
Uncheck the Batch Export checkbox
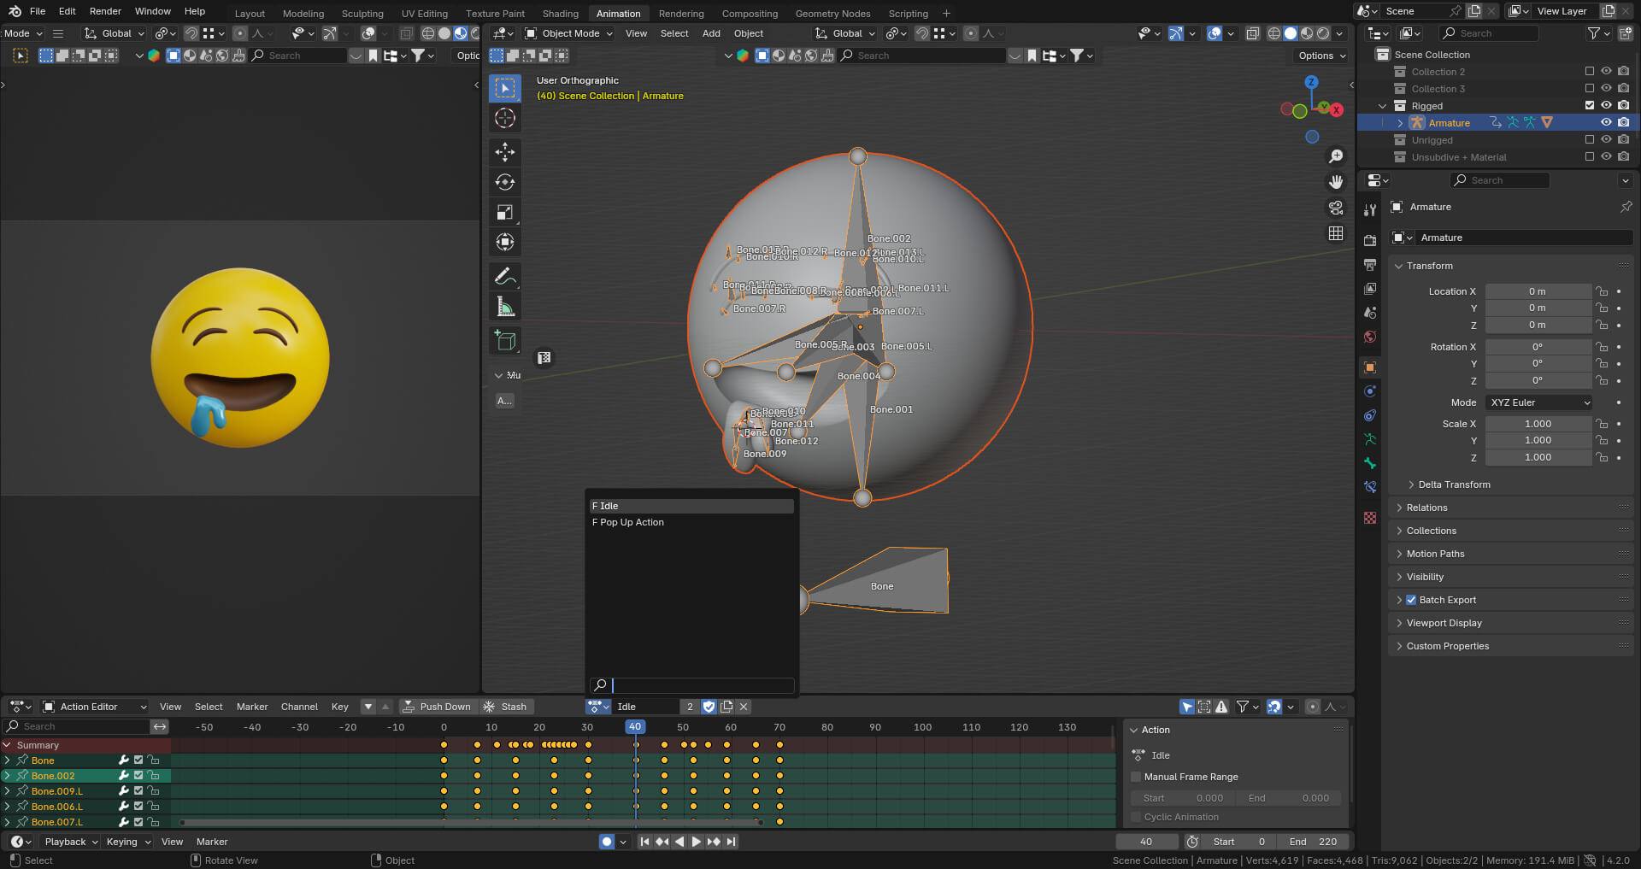tap(1411, 600)
